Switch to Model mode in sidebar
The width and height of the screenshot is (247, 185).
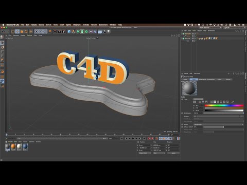click(2, 43)
